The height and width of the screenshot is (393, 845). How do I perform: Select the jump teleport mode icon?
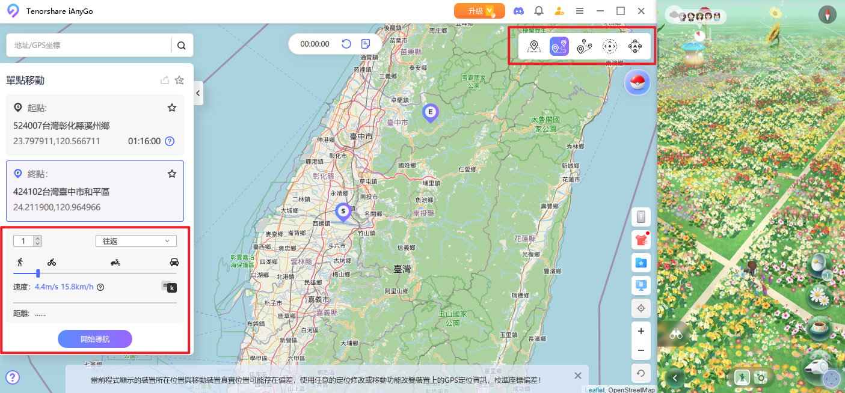(x=610, y=46)
